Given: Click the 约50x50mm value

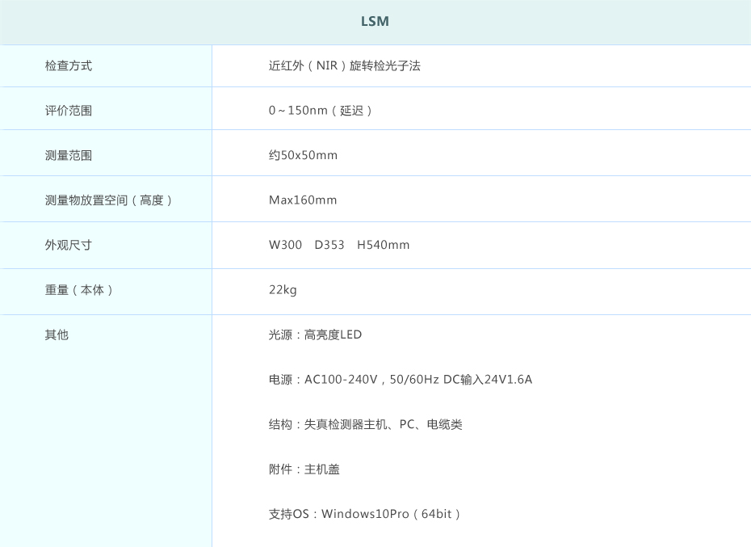Looking at the screenshot, I should [x=303, y=155].
